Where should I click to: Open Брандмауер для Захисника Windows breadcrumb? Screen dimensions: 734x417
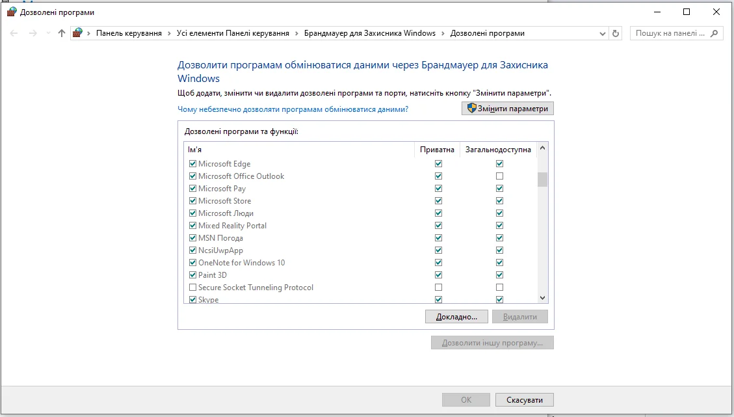(x=370, y=33)
